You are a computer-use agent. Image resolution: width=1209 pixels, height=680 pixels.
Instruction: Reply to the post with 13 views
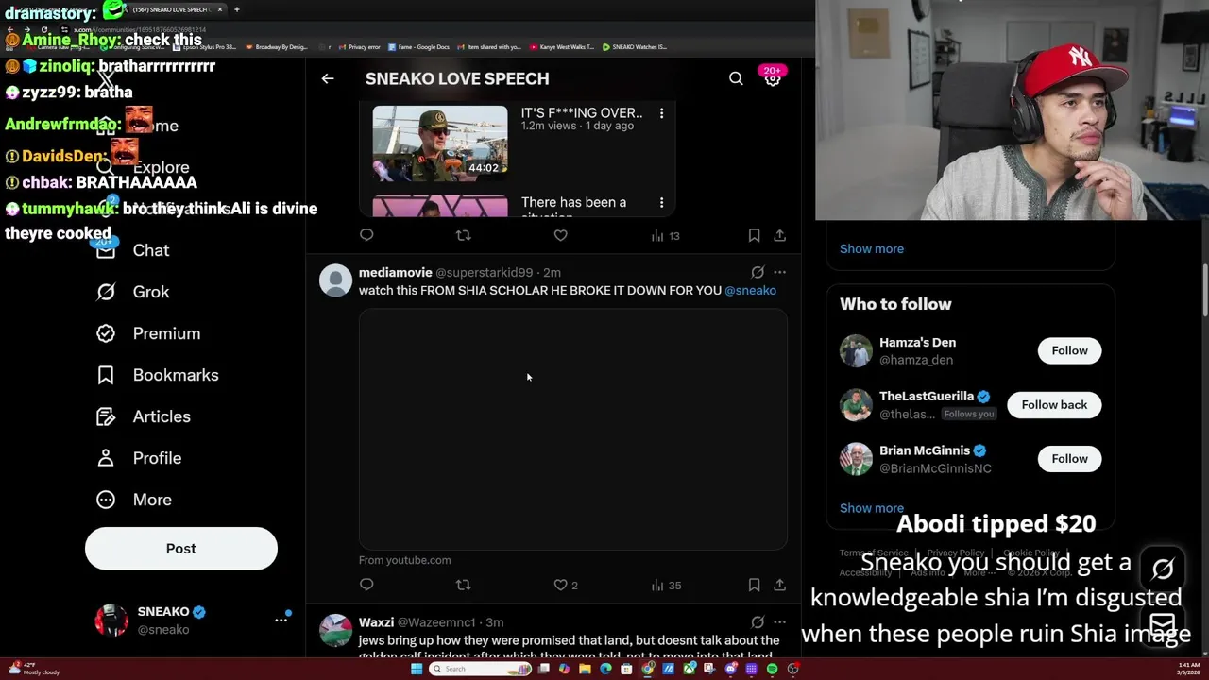click(366, 235)
